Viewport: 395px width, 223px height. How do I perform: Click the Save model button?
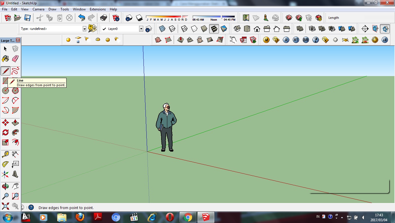pyautogui.click(x=27, y=18)
